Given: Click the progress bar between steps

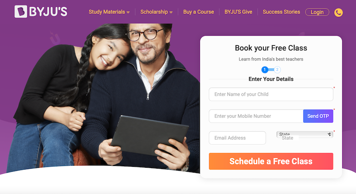Looking at the screenshot, I should pyautogui.click(x=271, y=70).
